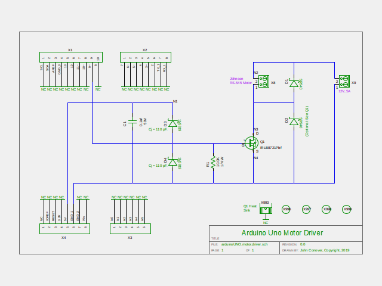The height and width of the screenshot is (286, 382).
Task: Click the X2 reference designator text
Action: coord(144,50)
